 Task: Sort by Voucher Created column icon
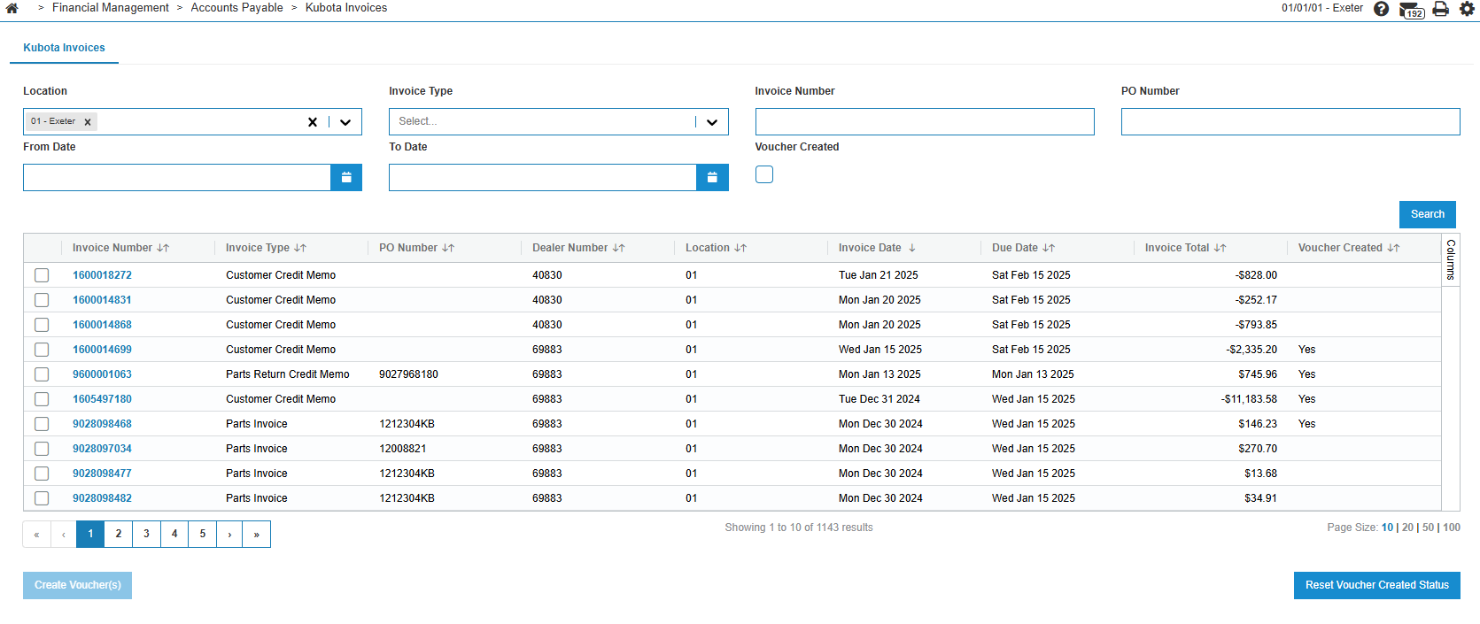pos(1394,248)
